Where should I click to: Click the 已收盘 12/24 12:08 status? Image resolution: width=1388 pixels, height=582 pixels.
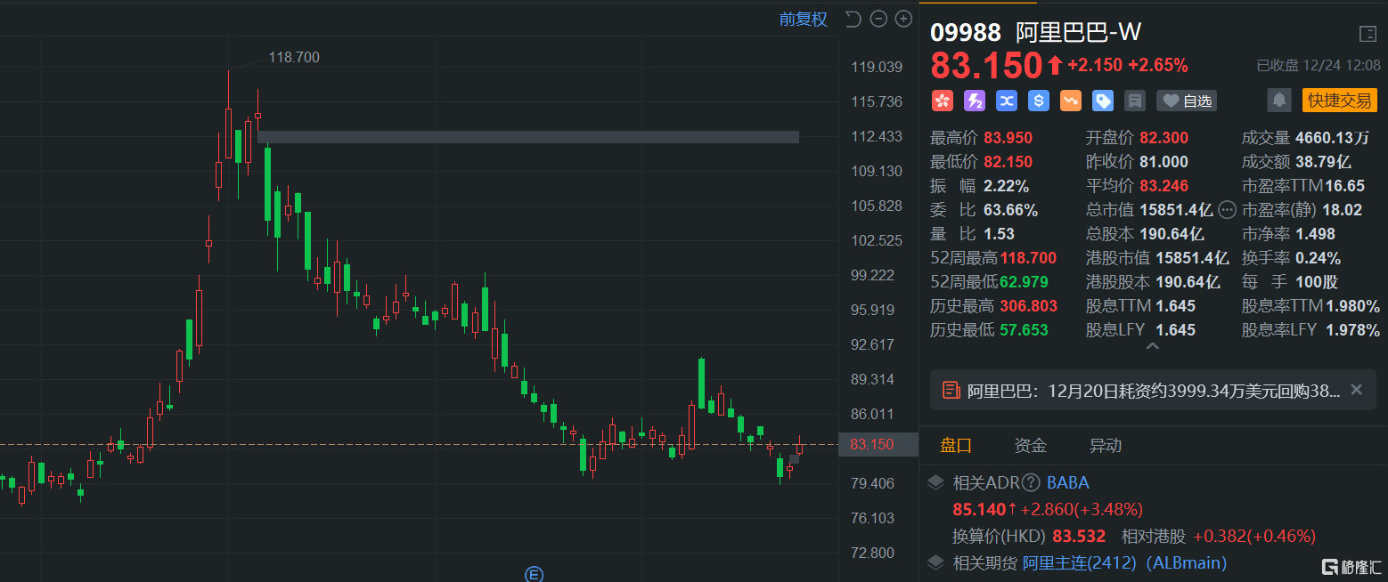pos(1318,66)
